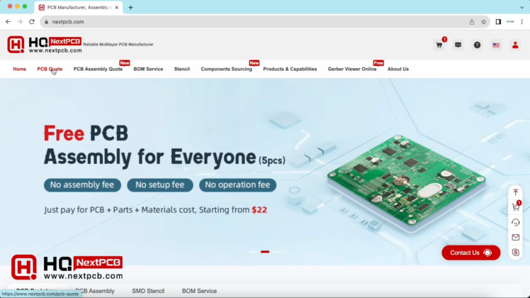The height and width of the screenshot is (298, 530).
Task: Click No operation fee pill
Action: click(x=237, y=185)
